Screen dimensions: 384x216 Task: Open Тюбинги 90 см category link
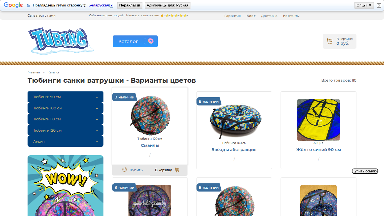point(47,97)
